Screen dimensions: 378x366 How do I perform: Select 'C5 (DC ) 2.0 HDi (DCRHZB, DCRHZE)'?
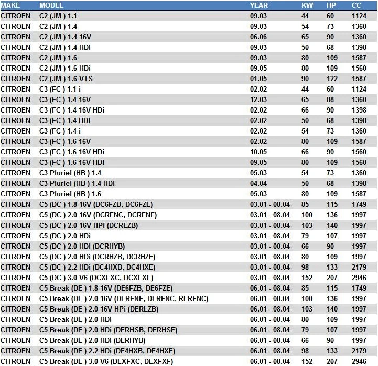click(97, 257)
